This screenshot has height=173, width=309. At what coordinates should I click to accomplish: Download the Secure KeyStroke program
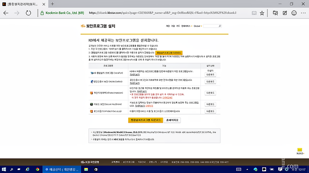pyautogui.click(x=210, y=104)
